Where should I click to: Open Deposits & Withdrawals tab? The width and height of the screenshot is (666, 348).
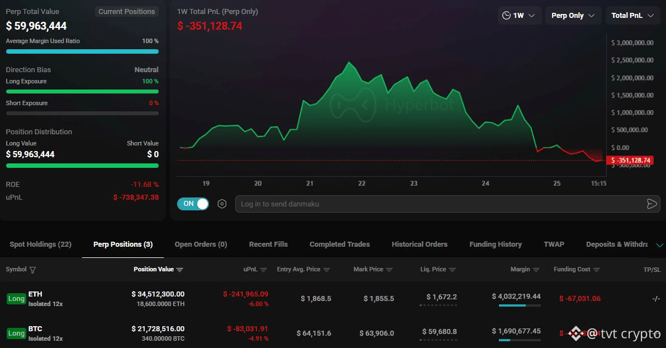[617, 244]
